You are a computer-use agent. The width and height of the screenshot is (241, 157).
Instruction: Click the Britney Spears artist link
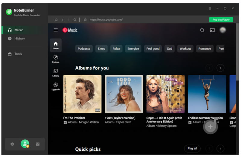pos(167,126)
